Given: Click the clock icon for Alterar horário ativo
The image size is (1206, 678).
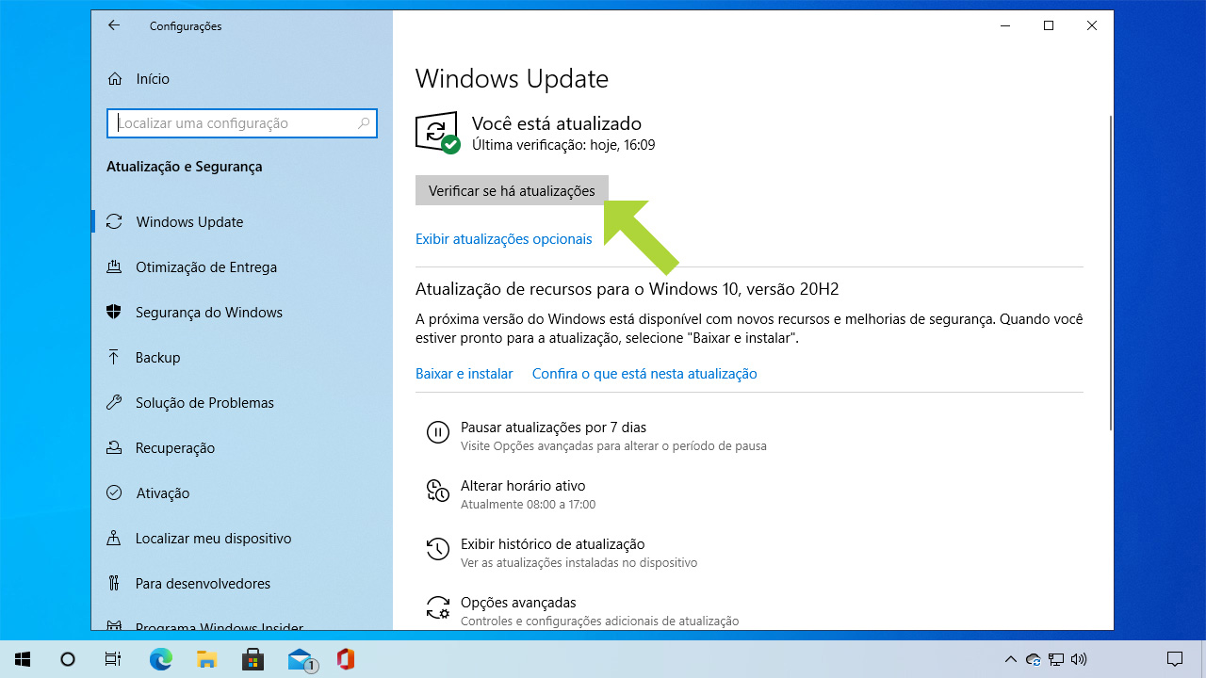Looking at the screenshot, I should 438,491.
